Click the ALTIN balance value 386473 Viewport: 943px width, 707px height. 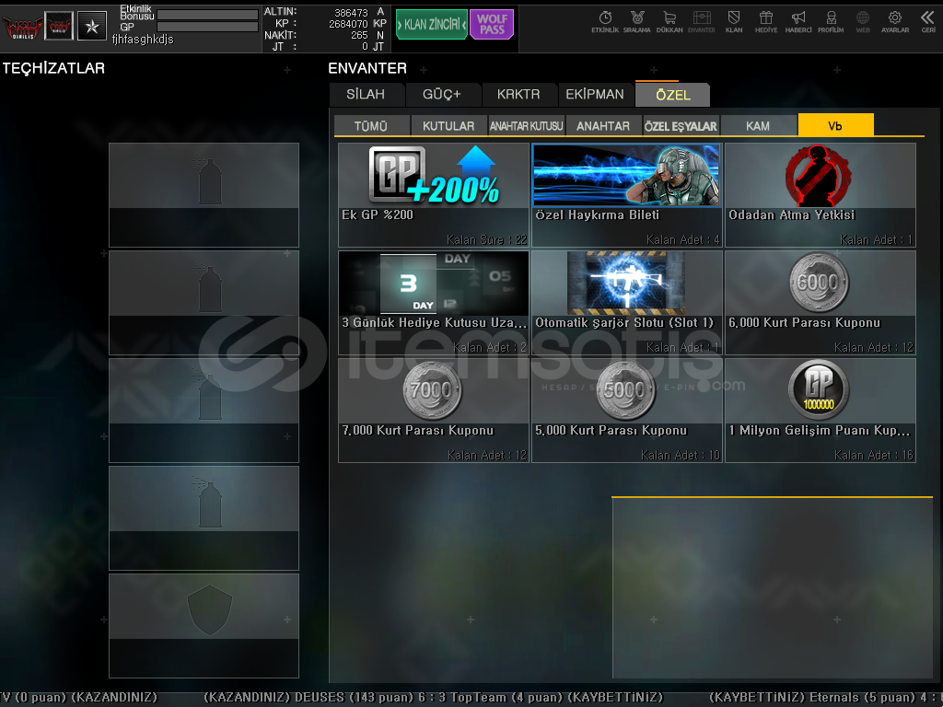[x=351, y=12]
